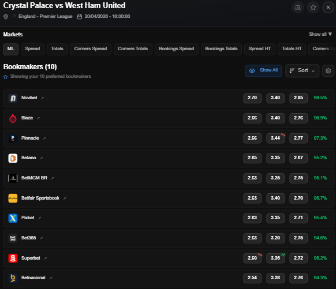Click Bet365 draw odds 3.20
The height and width of the screenshot is (289, 336).
click(275, 238)
